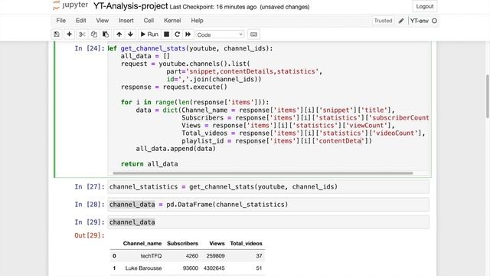
Task: Click the techTFQ table cell
Action: 151,256
